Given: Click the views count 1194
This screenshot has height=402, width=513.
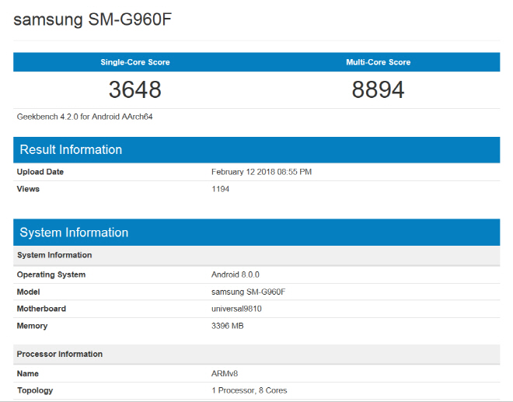Looking at the screenshot, I should (x=220, y=189).
